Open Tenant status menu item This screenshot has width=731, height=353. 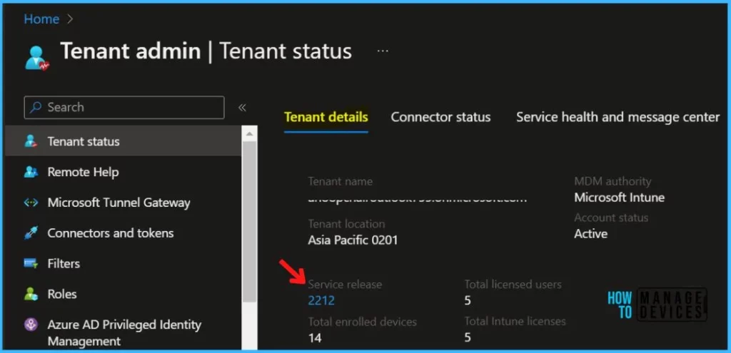tap(123, 141)
